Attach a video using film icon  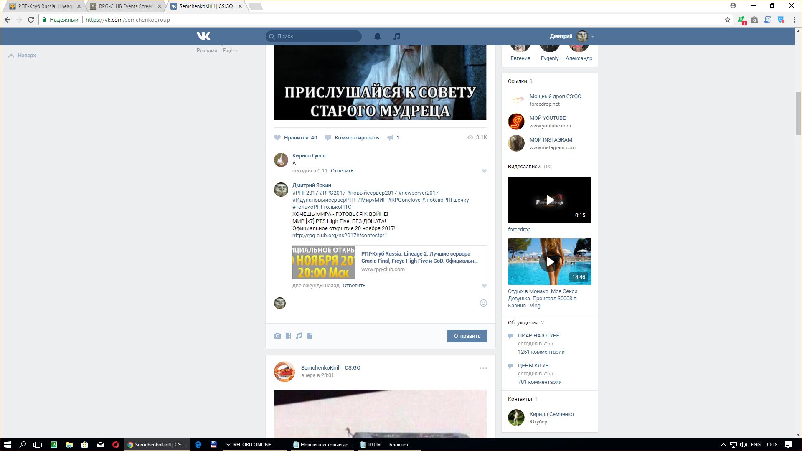coord(288,336)
